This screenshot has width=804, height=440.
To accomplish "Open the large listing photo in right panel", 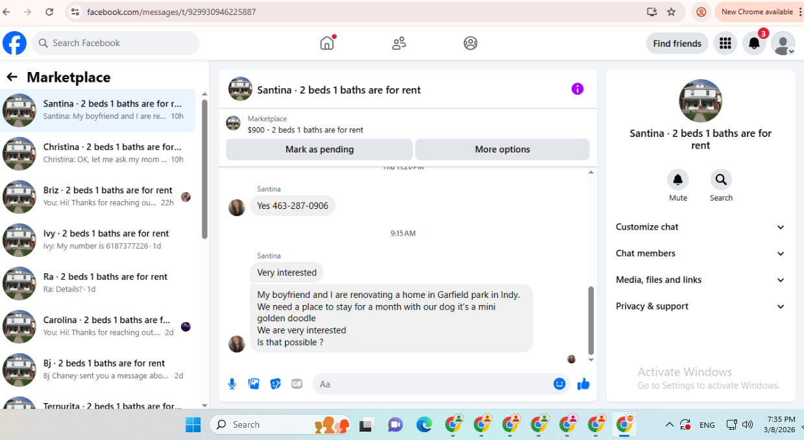I will click(701, 101).
